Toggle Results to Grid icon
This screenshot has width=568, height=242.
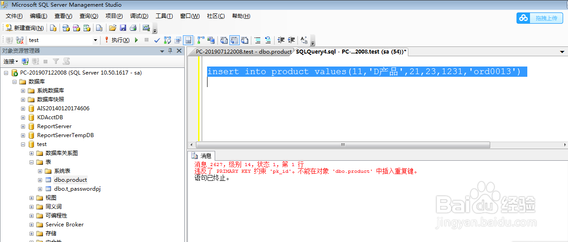point(235,40)
